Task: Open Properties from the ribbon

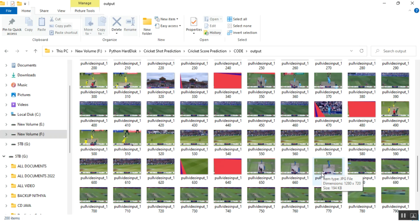Action: coord(194,22)
